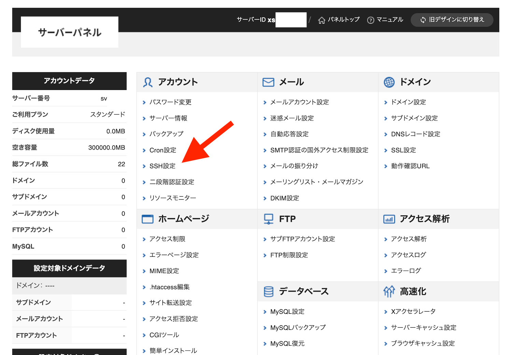Click the question mark icon beside マニュアル
This screenshot has height=355, width=512.
371,20
